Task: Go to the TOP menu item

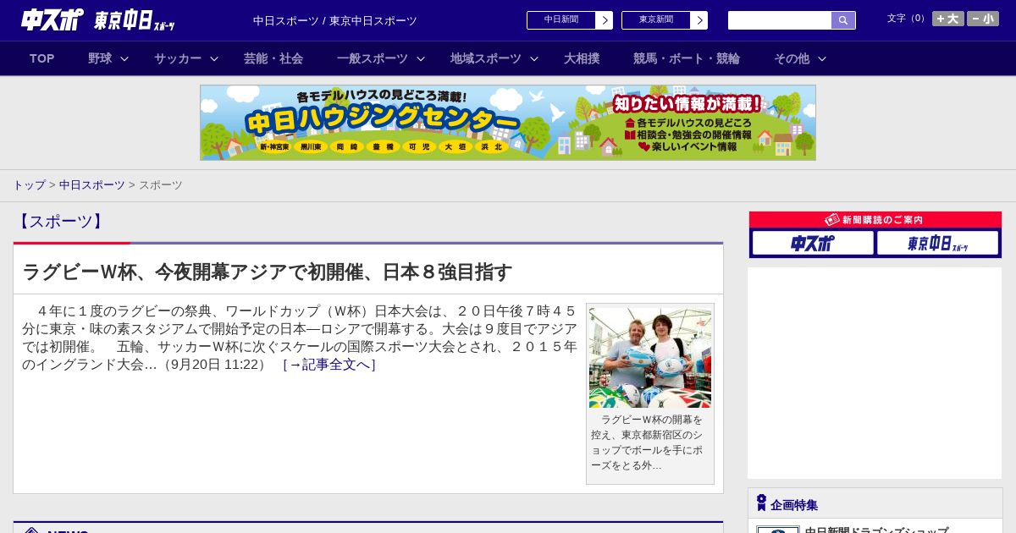Action: [41, 58]
